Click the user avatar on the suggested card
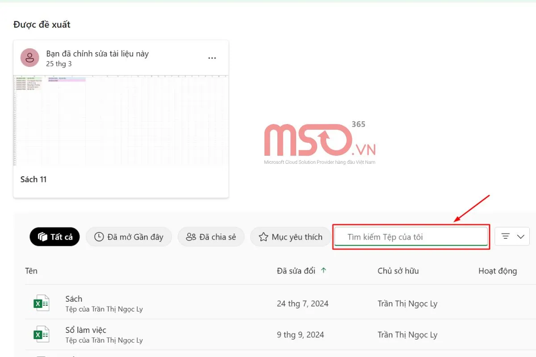Screen dimensions: 536x357 tap(29, 58)
